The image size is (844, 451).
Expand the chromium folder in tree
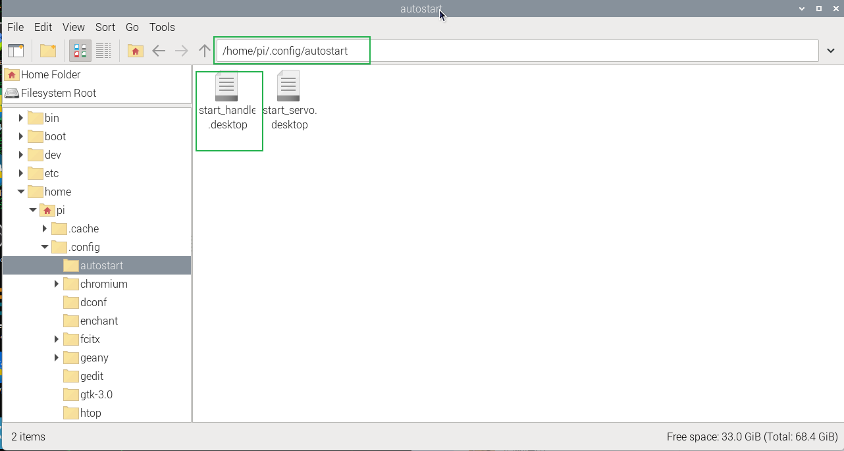[x=57, y=284]
